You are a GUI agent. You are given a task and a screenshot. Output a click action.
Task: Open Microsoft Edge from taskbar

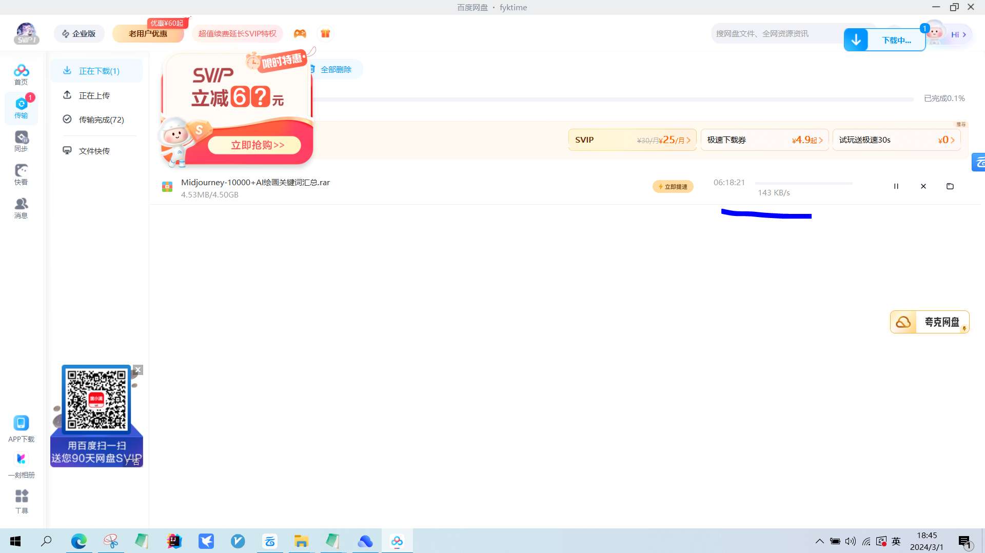coord(79,541)
